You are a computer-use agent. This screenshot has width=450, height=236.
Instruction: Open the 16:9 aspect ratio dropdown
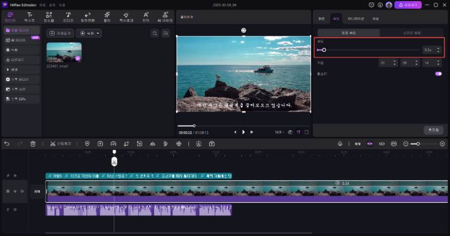point(280,132)
